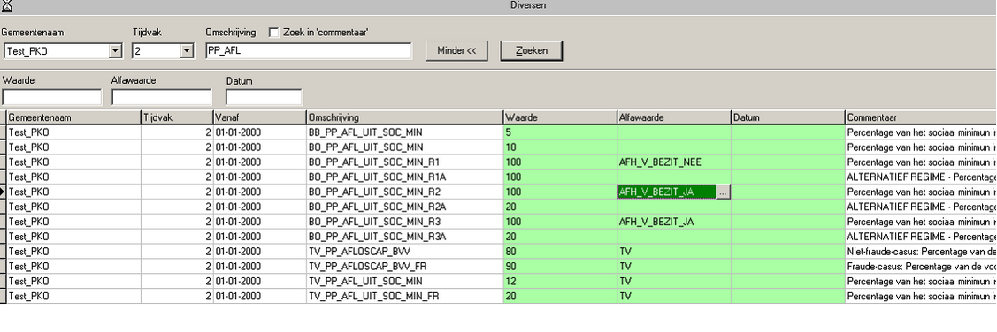Click Waarde 20 in the BO_PP_AFL_UIT_SOC_MIN_R2A row
The height and width of the screenshot is (332, 997).
560,207
